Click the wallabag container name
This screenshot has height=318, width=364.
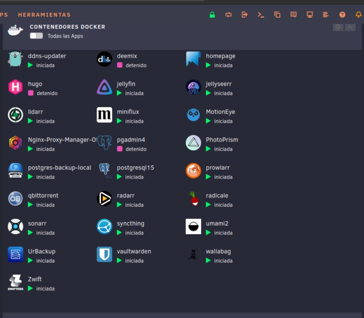click(x=218, y=251)
